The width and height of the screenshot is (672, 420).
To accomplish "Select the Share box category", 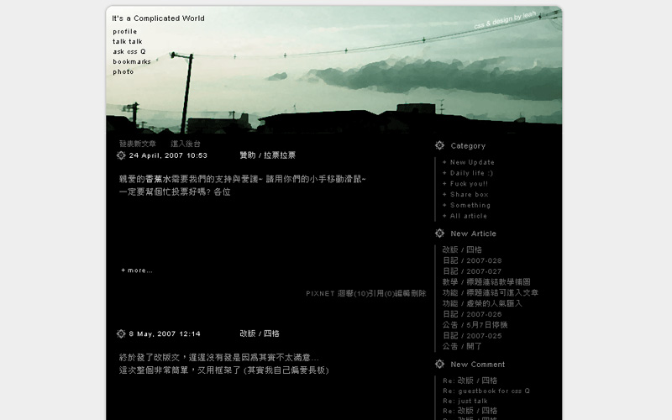I will pyautogui.click(x=470, y=195).
